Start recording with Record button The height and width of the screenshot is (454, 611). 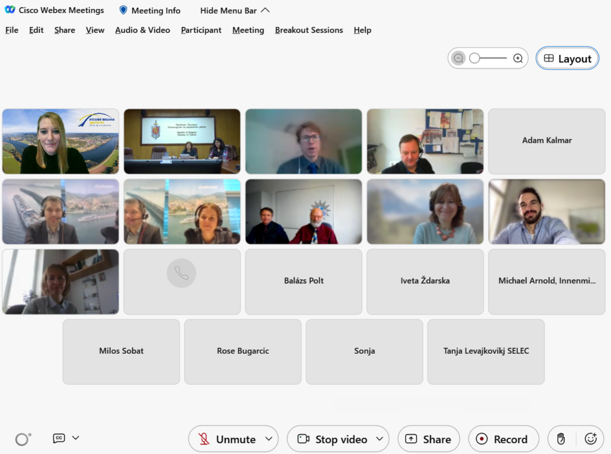[x=502, y=439]
